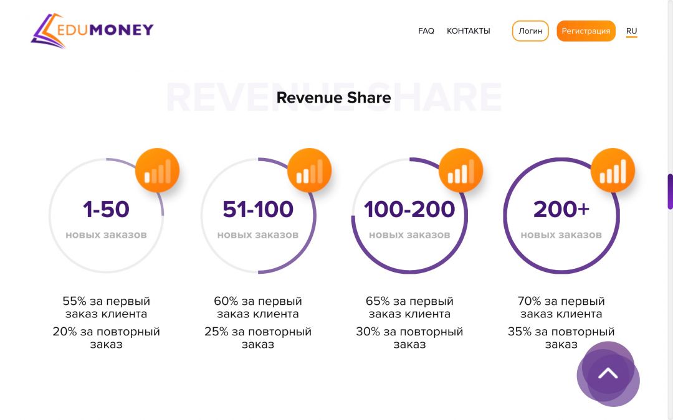This screenshot has height=420, width=673.
Task: Click the Логин button
Action: coord(530,31)
